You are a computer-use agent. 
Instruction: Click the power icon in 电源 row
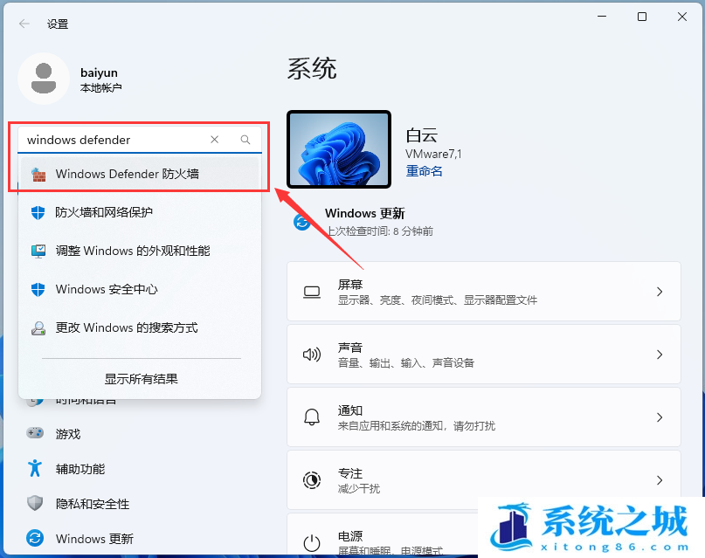pos(312,543)
